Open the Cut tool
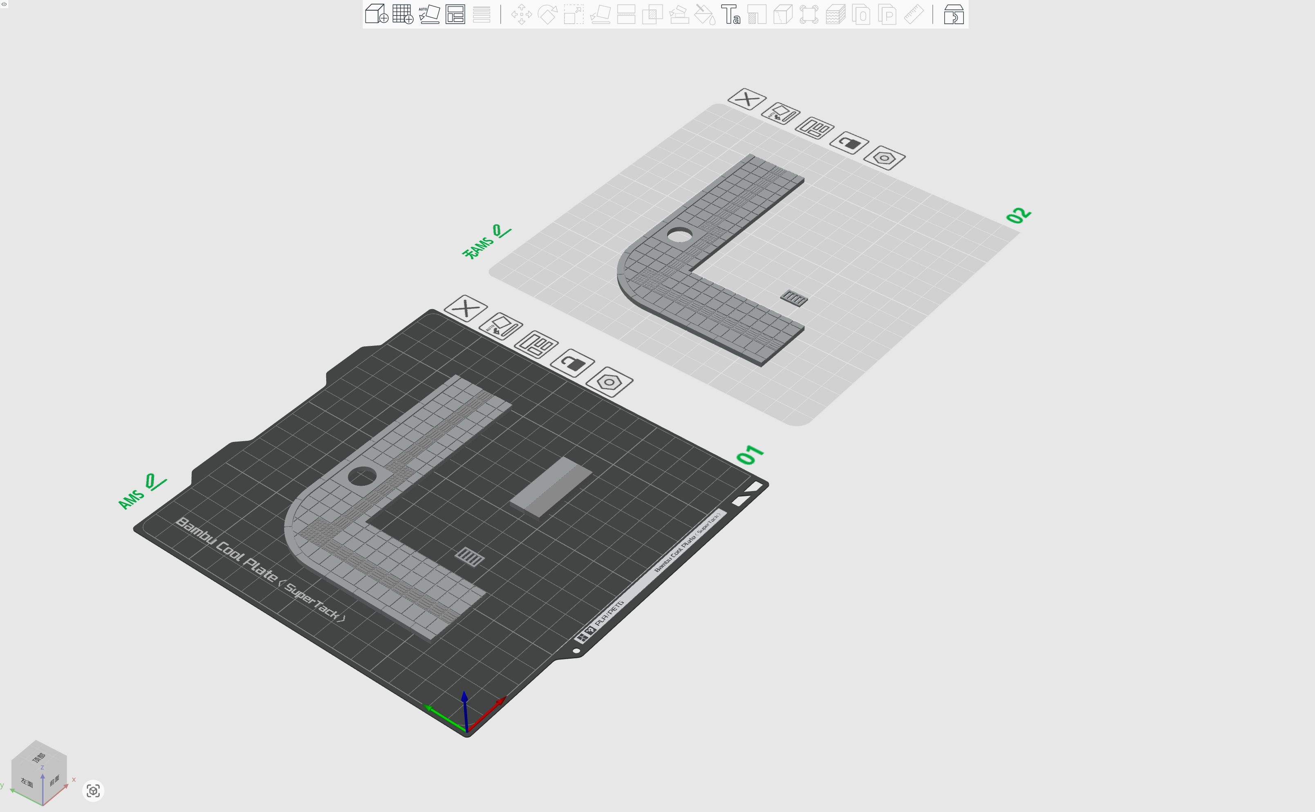Viewport: 1315px width, 812px height. pyautogui.click(x=626, y=14)
